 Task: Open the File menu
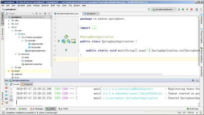click(3, 5)
